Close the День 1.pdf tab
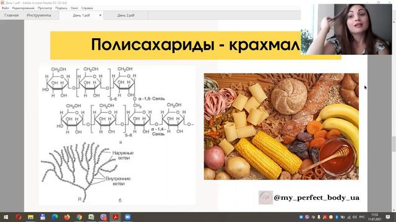396x222 pixels. 100,15
